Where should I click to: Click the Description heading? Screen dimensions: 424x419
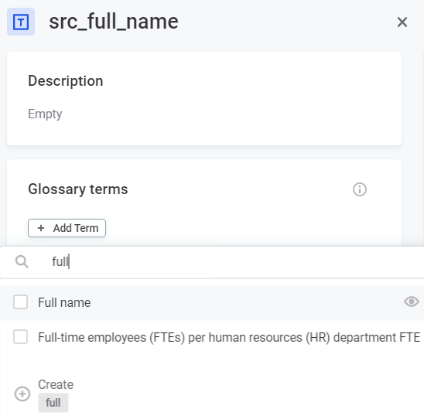(x=66, y=81)
